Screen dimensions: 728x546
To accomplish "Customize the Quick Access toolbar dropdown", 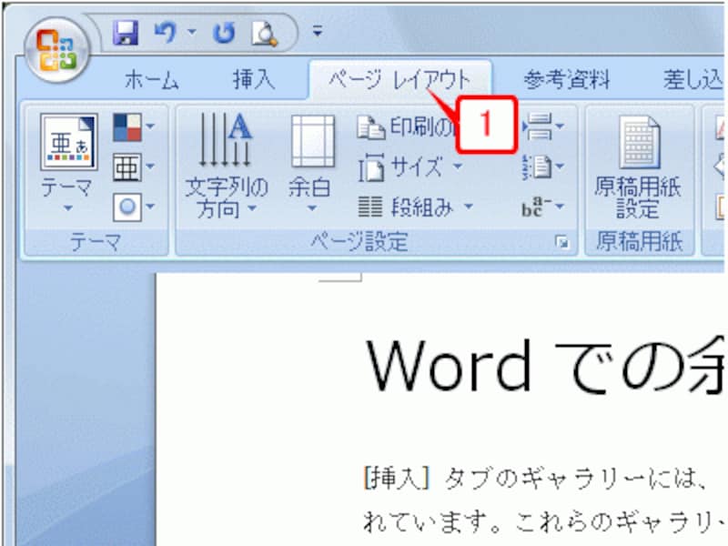I will click(318, 32).
